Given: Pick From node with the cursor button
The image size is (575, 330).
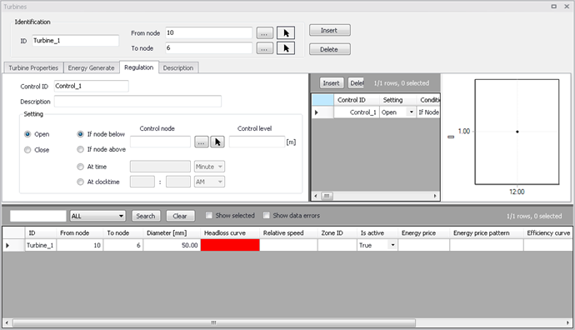Looking at the screenshot, I should coord(286,33).
